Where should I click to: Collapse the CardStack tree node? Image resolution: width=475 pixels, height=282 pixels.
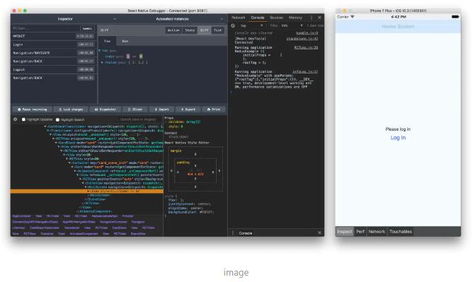(x=56, y=143)
